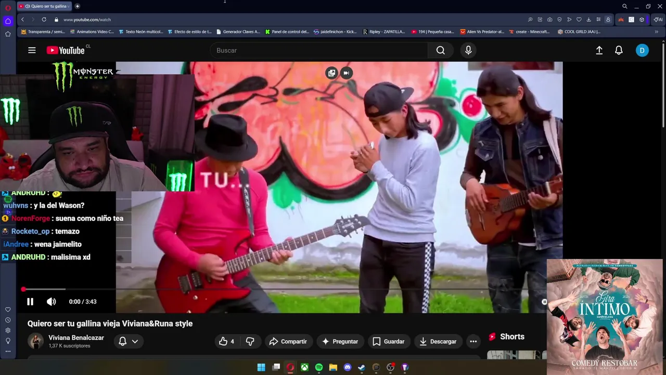Open 'Panel de control del...' bookmark
The height and width of the screenshot is (375, 666).
pos(287,32)
